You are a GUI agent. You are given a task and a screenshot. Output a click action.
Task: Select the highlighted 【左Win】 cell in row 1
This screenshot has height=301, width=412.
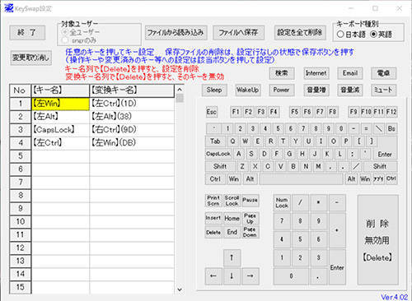click(x=60, y=104)
